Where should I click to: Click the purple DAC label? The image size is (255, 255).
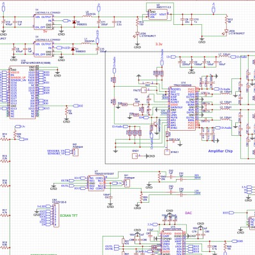[x=189, y=213]
